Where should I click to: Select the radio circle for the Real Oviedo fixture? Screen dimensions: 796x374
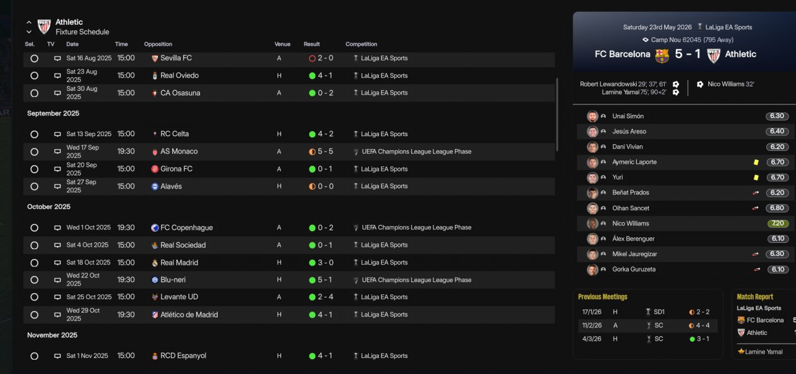34,76
